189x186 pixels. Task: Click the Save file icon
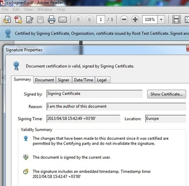pos(41,20)
